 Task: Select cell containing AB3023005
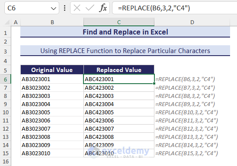[52, 113]
